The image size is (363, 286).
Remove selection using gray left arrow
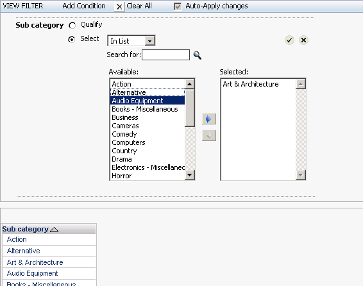[x=209, y=135]
